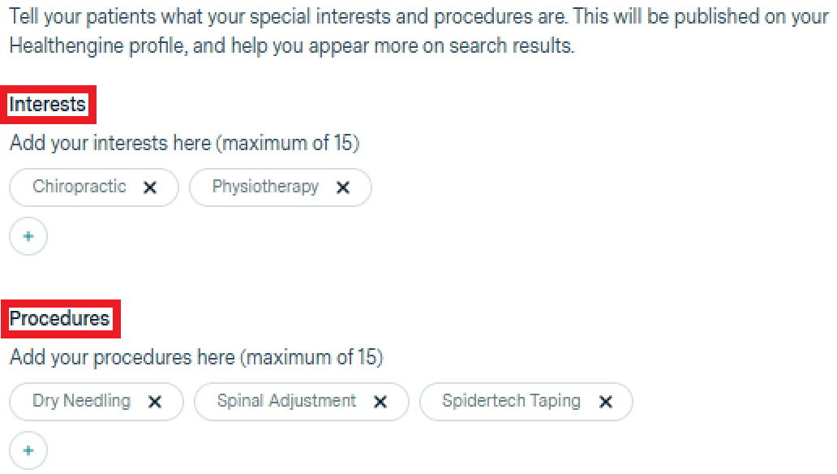Click 'maximum of 15' under Interests

coord(292,144)
